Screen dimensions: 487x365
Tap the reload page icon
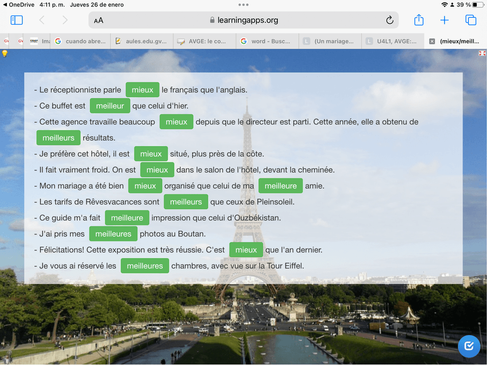[389, 20]
